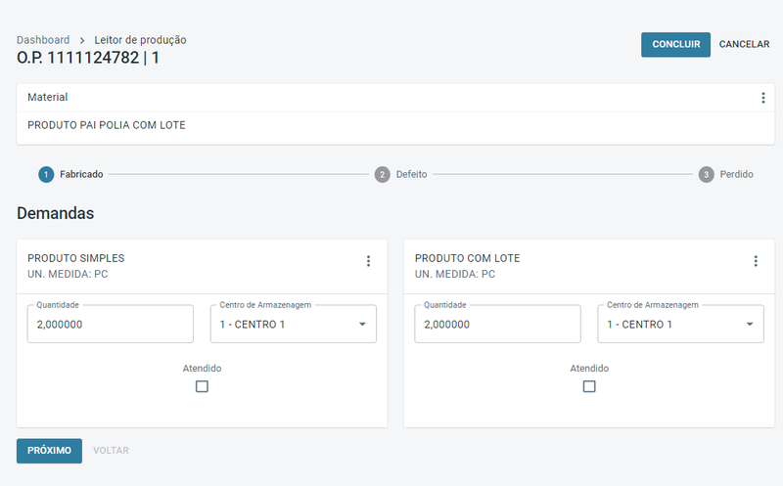Click Quantidade input of PRODUTO COM LOTE
The width and height of the screenshot is (783, 486).
(x=497, y=324)
